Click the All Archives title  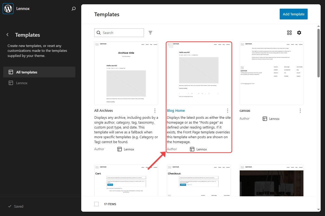coord(103,110)
